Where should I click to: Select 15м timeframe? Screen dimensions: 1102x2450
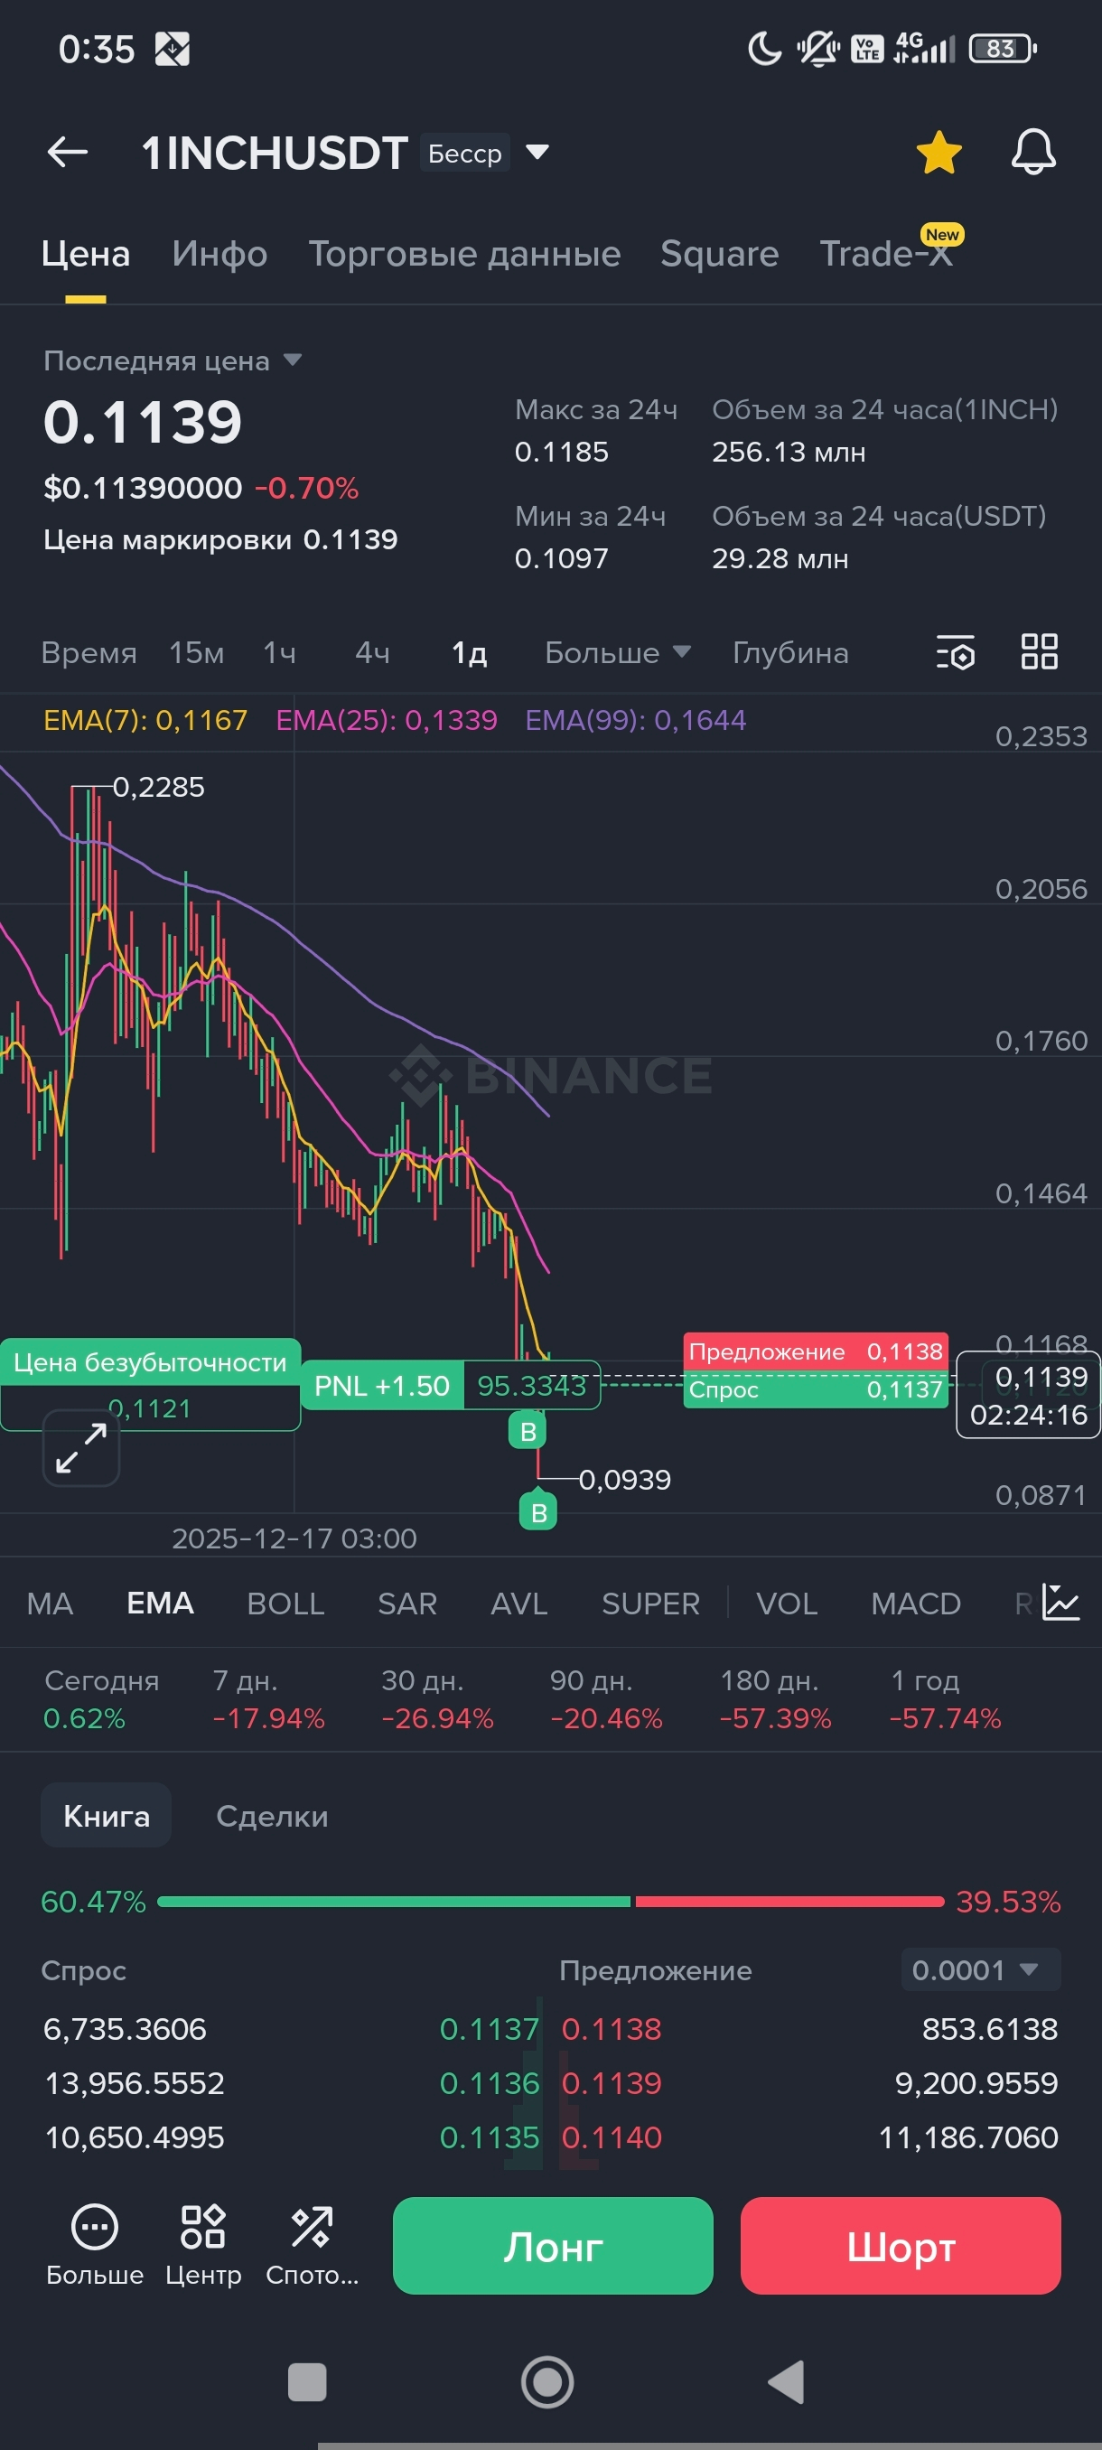tap(197, 652)
